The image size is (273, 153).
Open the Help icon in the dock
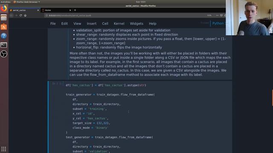[4, 36]
